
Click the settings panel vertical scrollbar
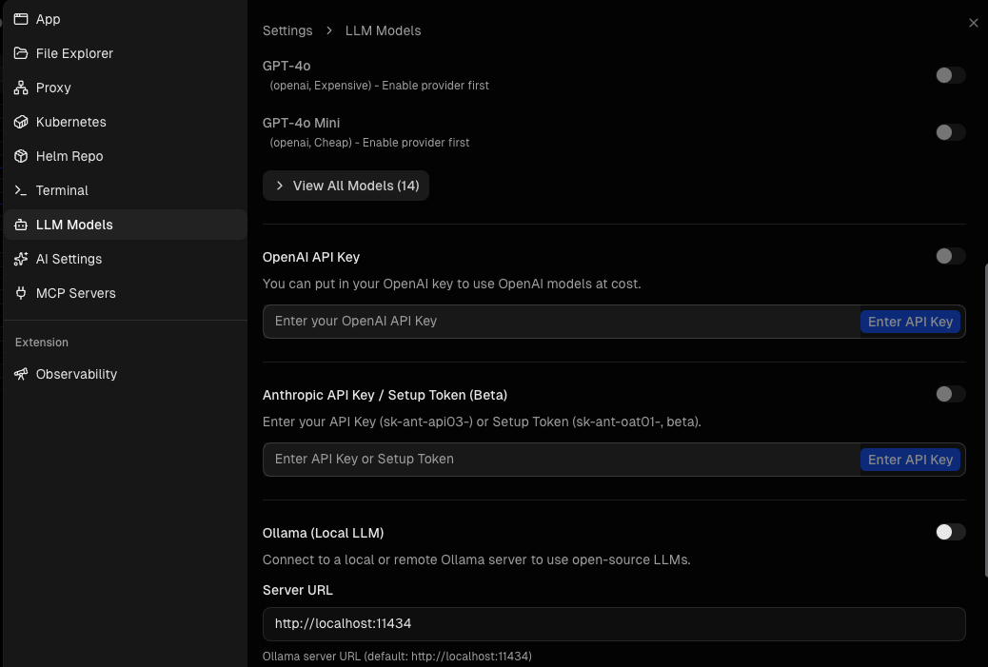986,421
